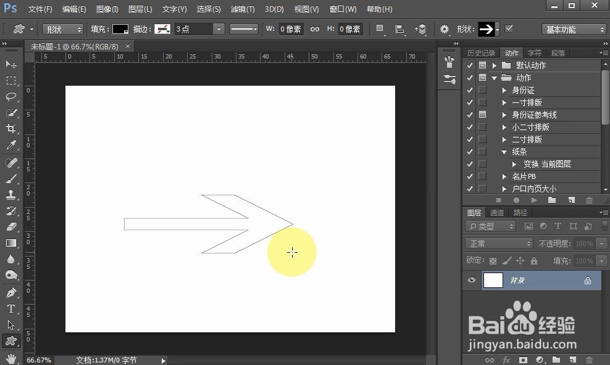Open path arrangement options

[x=420, y=29]
